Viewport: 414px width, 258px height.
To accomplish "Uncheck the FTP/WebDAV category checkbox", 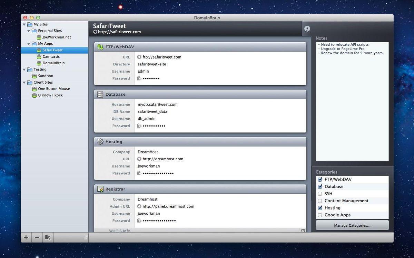I will 320,180.
